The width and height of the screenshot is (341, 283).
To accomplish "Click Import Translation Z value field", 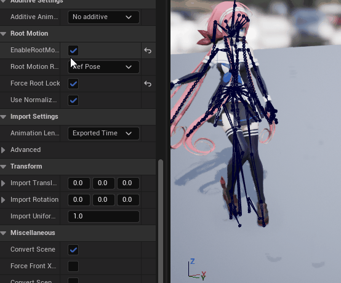I will coord(128,183).
